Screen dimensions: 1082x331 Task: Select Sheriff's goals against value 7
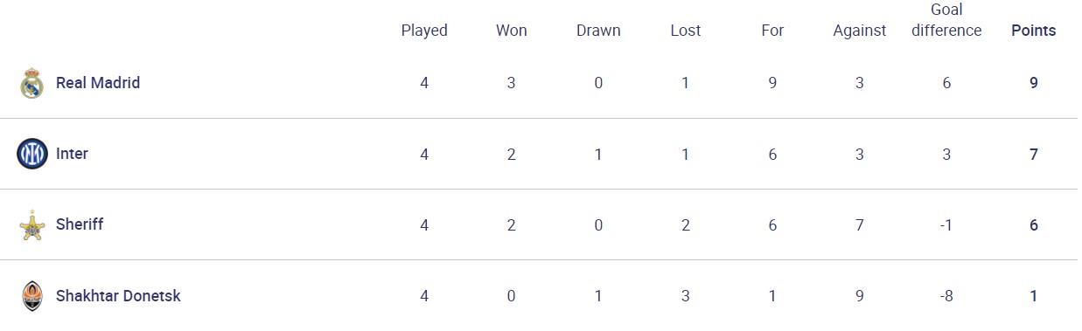860,225
